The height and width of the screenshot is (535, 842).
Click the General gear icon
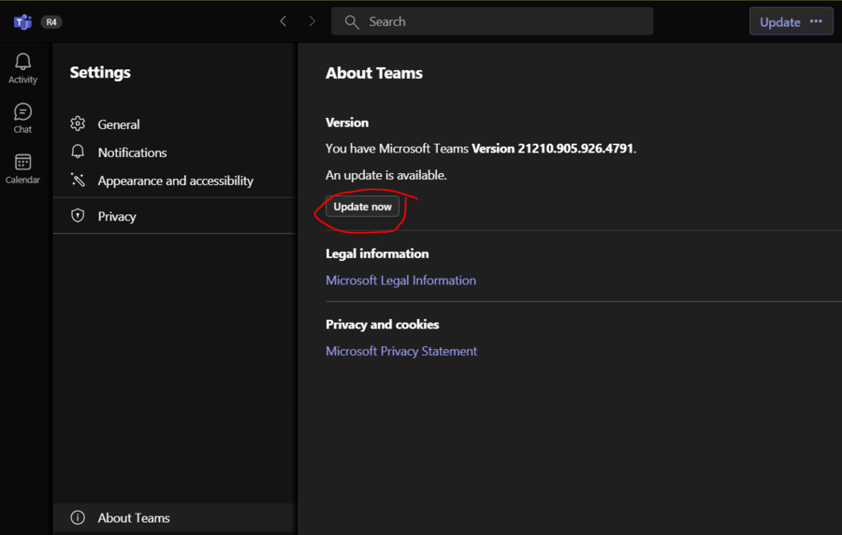point(79,124)
